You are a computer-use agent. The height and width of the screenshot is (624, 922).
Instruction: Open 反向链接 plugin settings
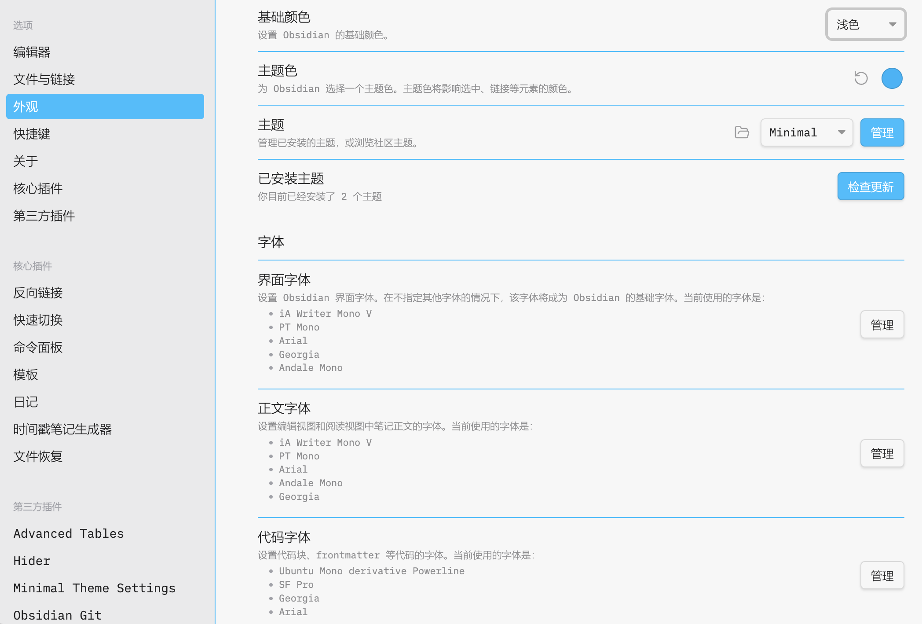38,293
